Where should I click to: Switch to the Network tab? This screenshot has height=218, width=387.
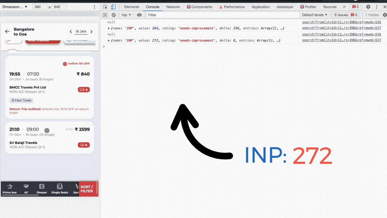tap(173, 7)
